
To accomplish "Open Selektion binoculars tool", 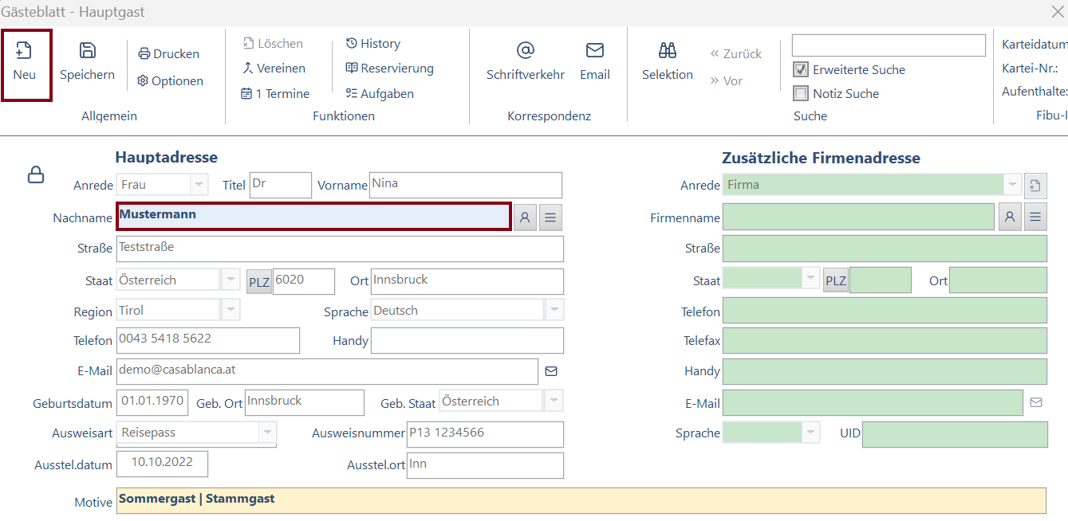I will click(667, 52).
